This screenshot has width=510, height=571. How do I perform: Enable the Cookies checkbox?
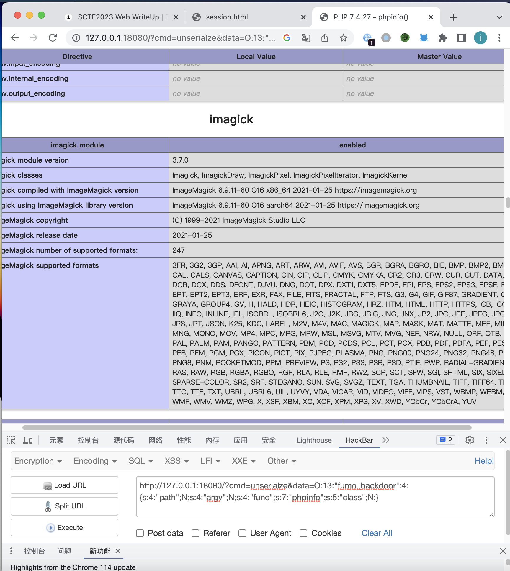click(303, 533)
